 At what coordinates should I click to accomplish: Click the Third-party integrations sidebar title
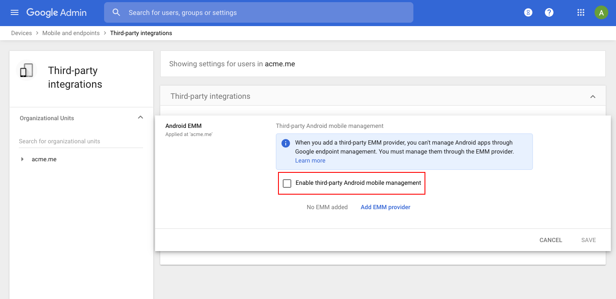click(x=75, y=77)
